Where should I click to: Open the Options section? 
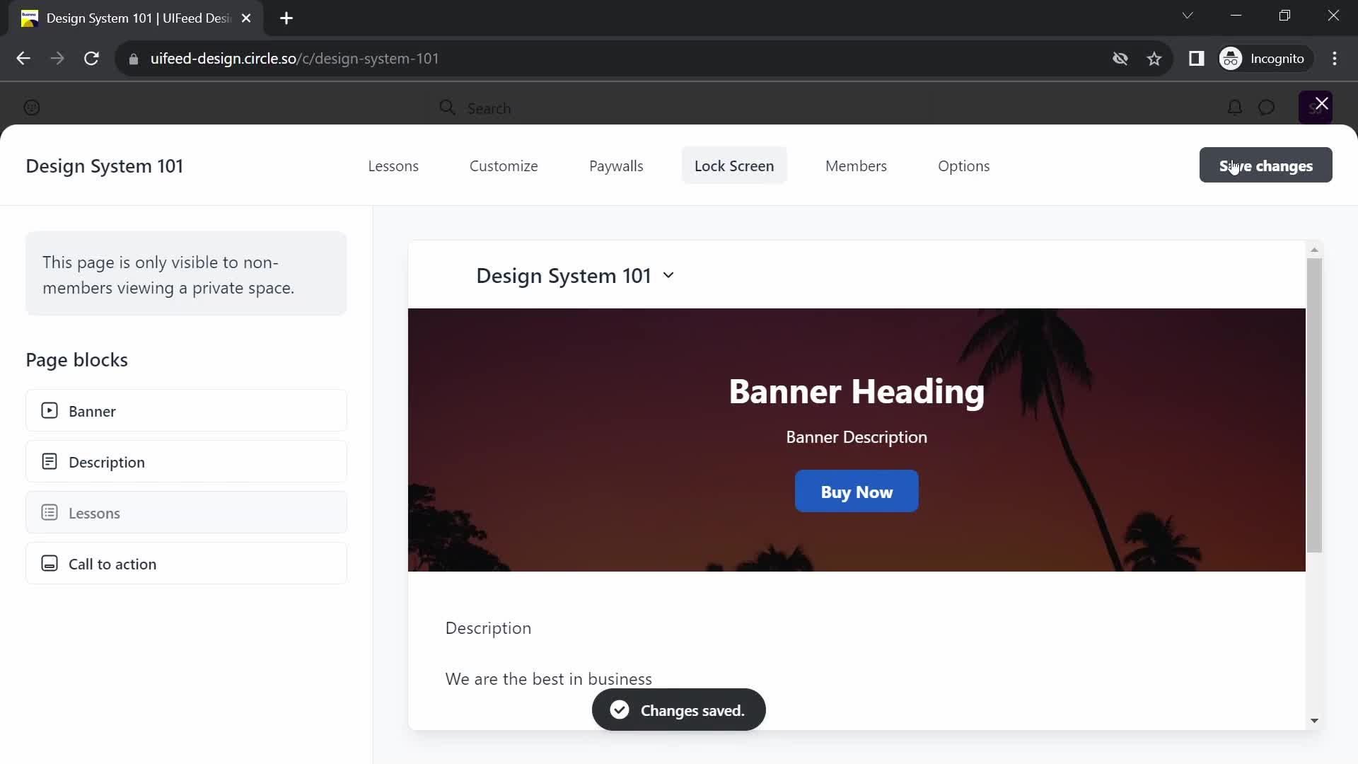click(963, 166)
